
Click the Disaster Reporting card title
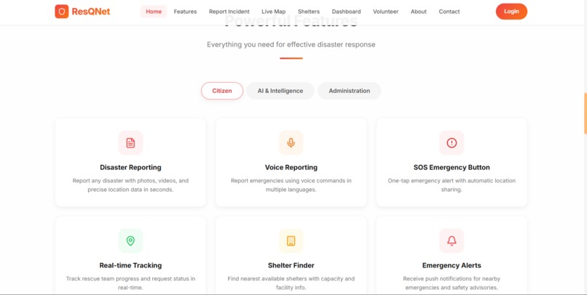pos(130,167)
